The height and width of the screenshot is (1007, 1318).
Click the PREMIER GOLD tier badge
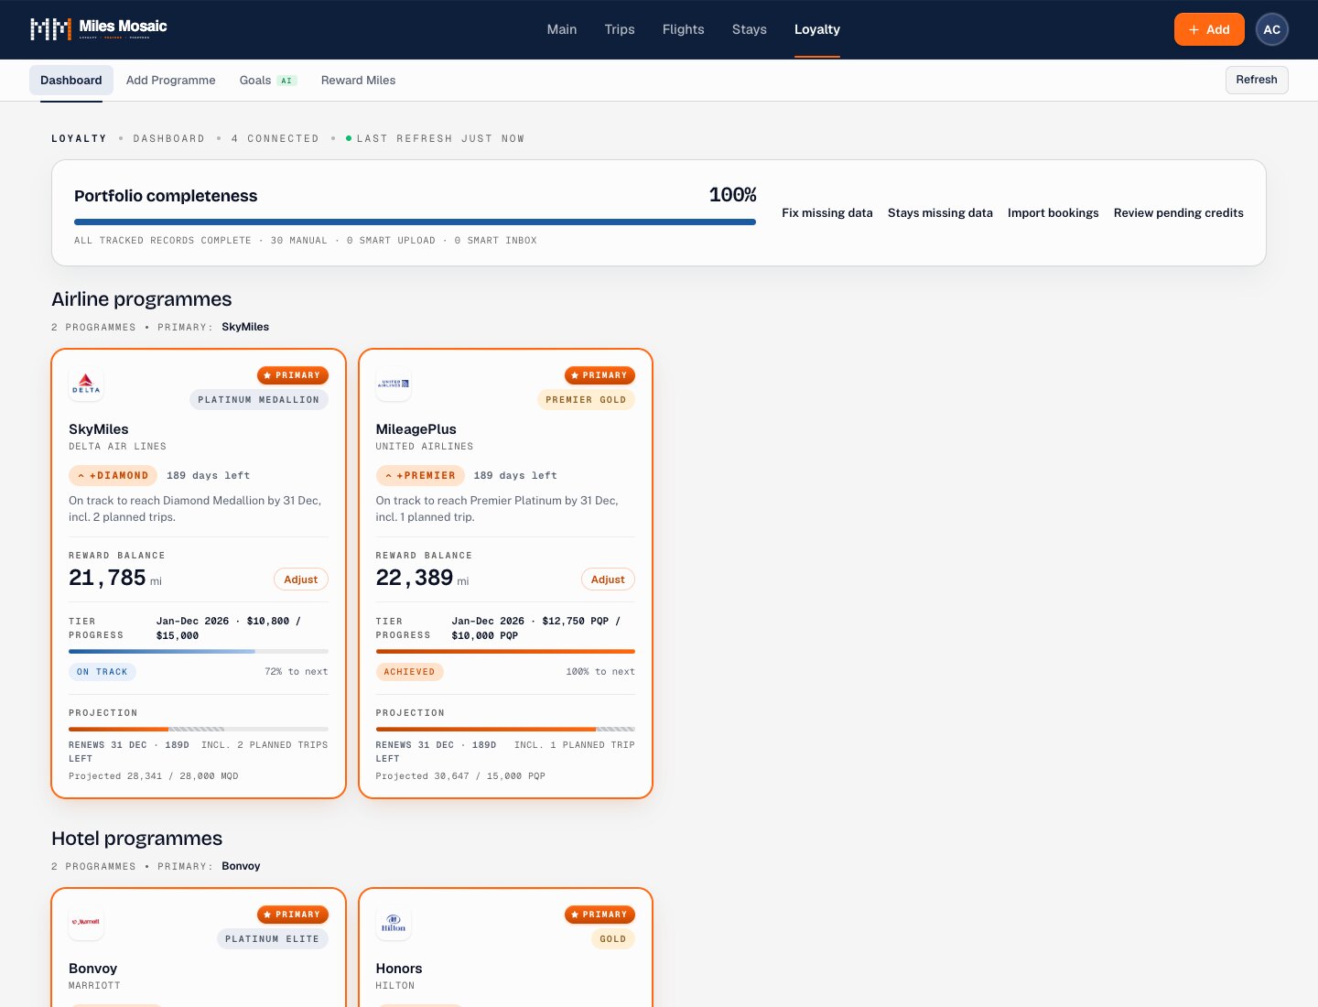tap(586, 400)
